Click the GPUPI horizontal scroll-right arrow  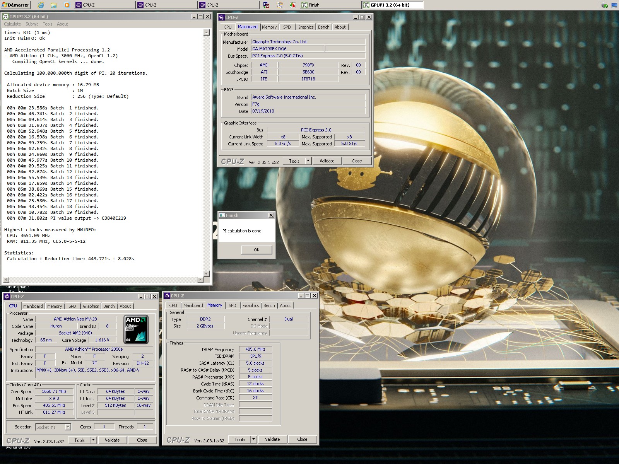click(x=200, y=280)
